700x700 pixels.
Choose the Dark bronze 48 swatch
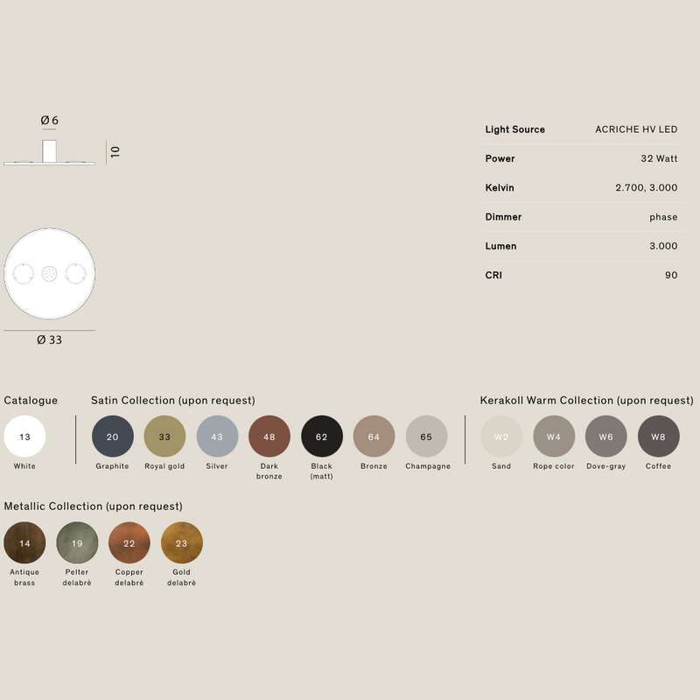click(x=269, y=437)
